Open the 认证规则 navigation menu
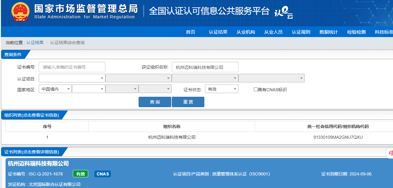 (301, 32)
